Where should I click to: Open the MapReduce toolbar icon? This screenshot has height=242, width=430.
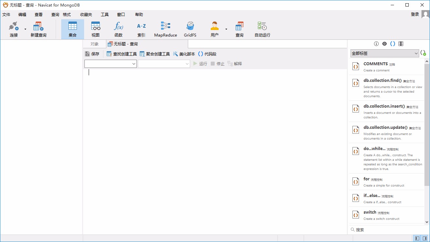tap(166, 26)
